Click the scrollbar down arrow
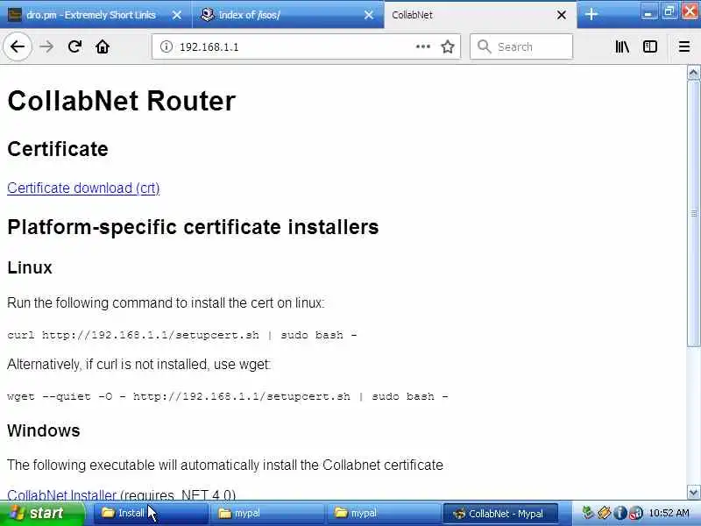The width and height of the screenshot is (701, 526). pos(693,493)
